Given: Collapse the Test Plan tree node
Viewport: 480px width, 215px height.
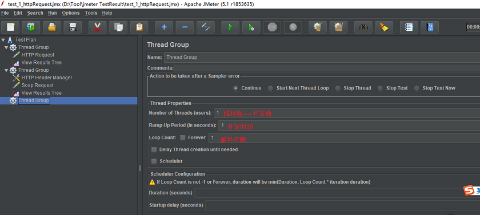Looking at the screenshot, I should [x=3, y=40].
